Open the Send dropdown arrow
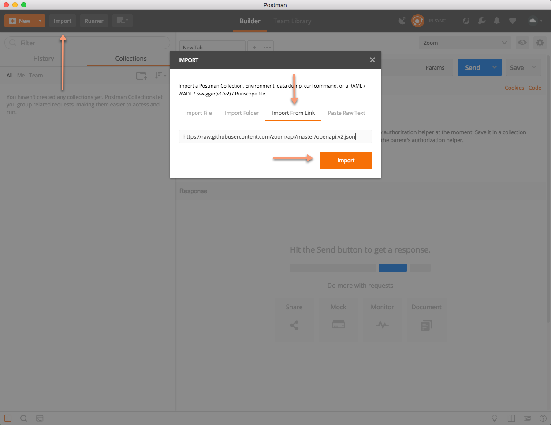The width and height of the screenshot is (551, 425). tap(495, 67)
